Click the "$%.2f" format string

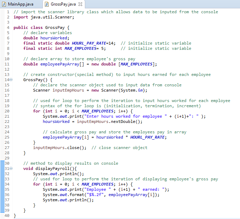(x=95, y=195)
